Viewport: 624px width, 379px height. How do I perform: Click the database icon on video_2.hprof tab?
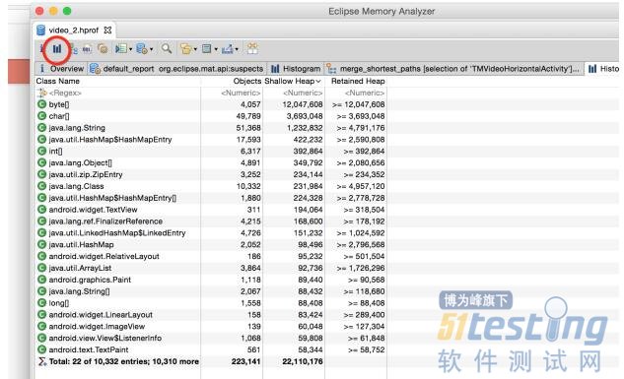click(40, 30)
